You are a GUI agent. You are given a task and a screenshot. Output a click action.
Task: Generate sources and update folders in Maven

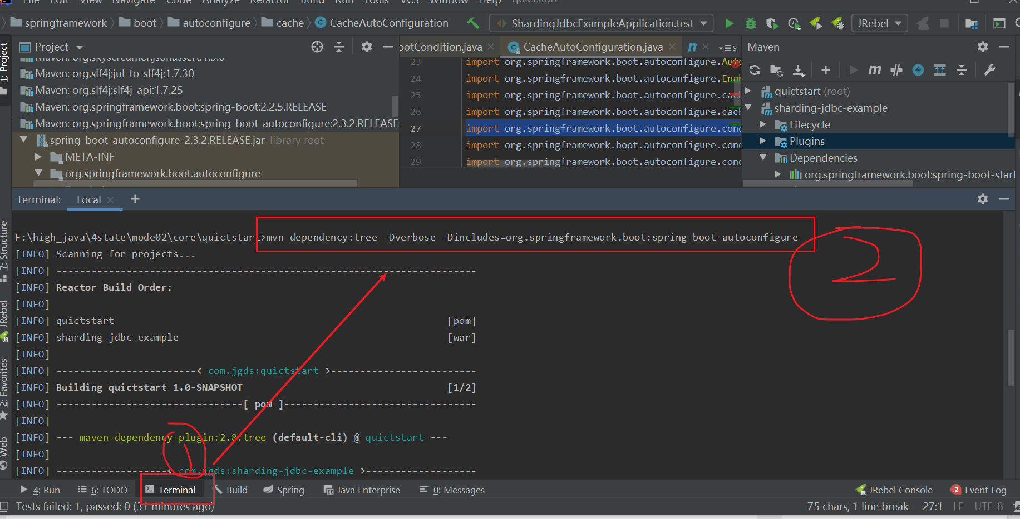(776, 70)
